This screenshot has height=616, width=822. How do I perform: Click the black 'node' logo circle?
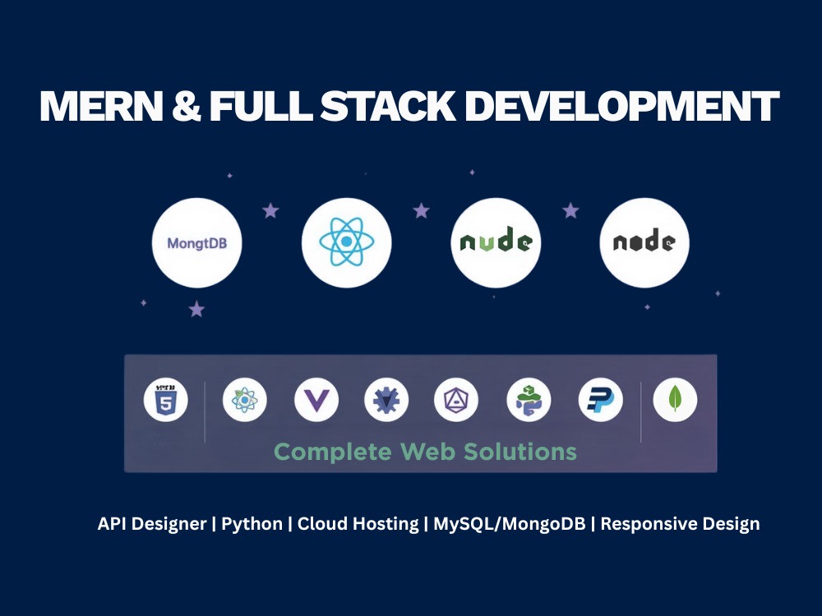point(644,242)
